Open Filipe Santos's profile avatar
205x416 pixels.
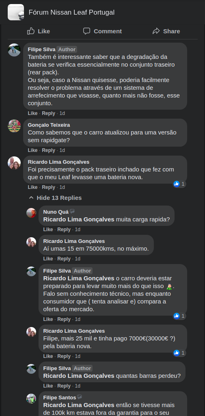click(x=31, y=399)
